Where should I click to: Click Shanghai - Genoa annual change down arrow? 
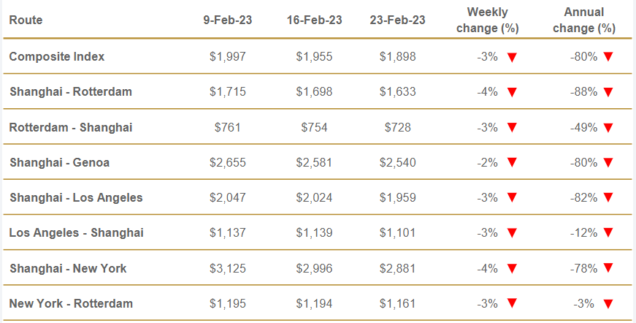608,162
